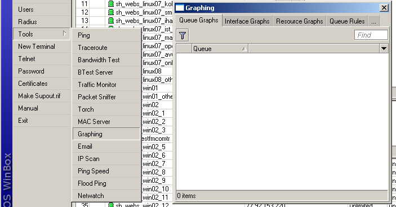Select the queue row ending estfmcomtr

click(x=156, y=139)
